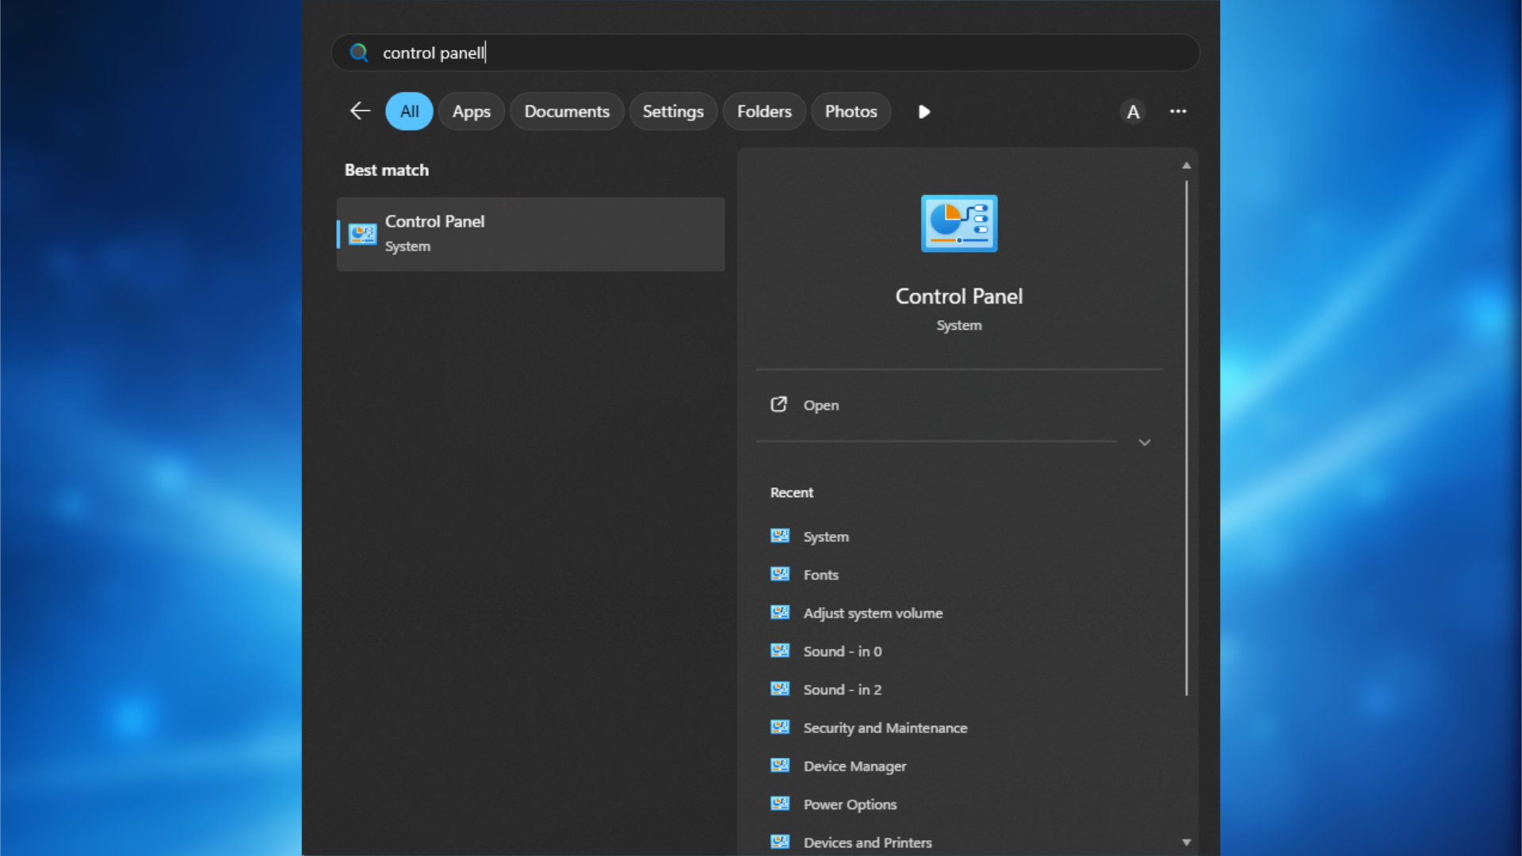
Task: Click Open to launch Control Panel
Action: (x=821, y=405)
